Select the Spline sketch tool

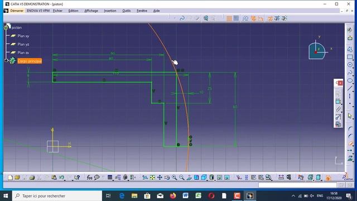[x=350, y=73]
